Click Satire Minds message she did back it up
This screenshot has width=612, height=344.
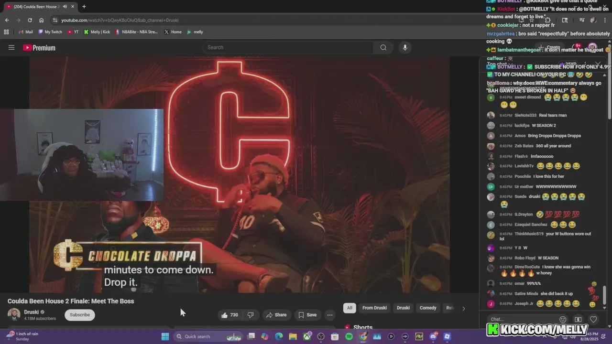(557, 293)
